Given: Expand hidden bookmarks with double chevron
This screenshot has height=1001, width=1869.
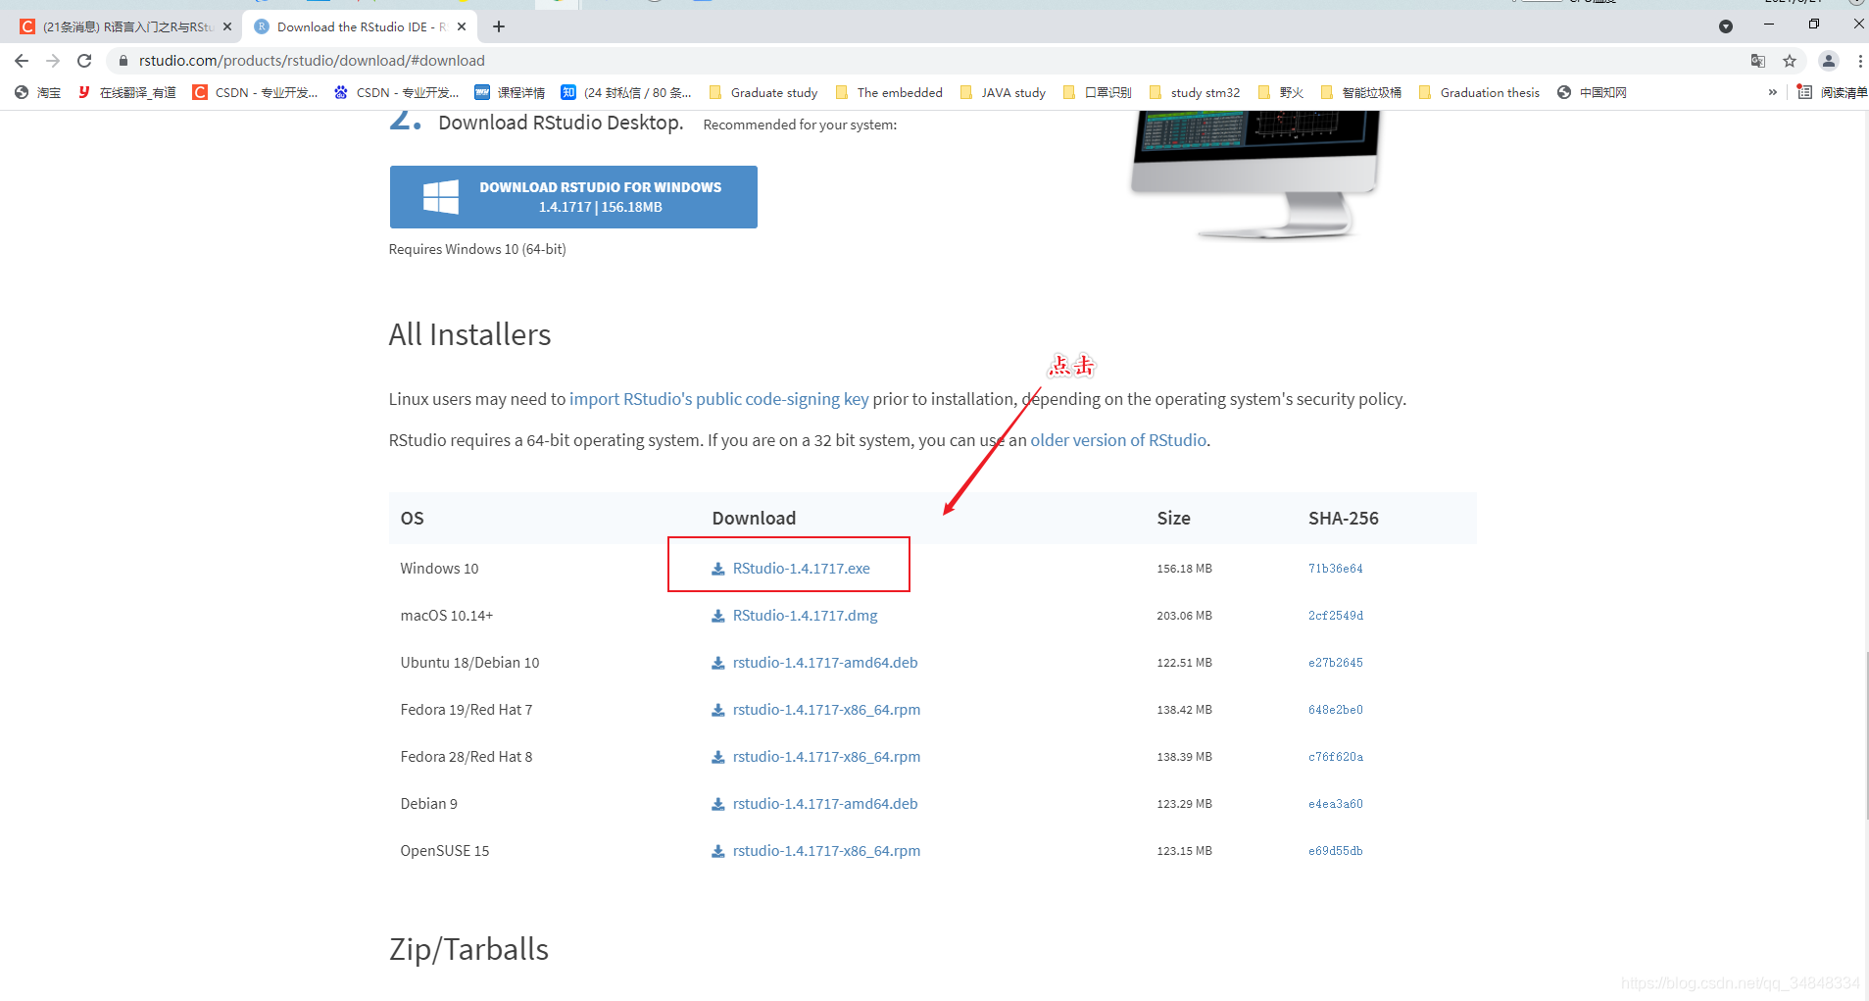Looking at the screenshot, I should pos(1772,92).
